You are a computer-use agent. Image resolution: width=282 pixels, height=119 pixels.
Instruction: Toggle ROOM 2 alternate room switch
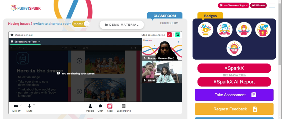tap(81, 24)
